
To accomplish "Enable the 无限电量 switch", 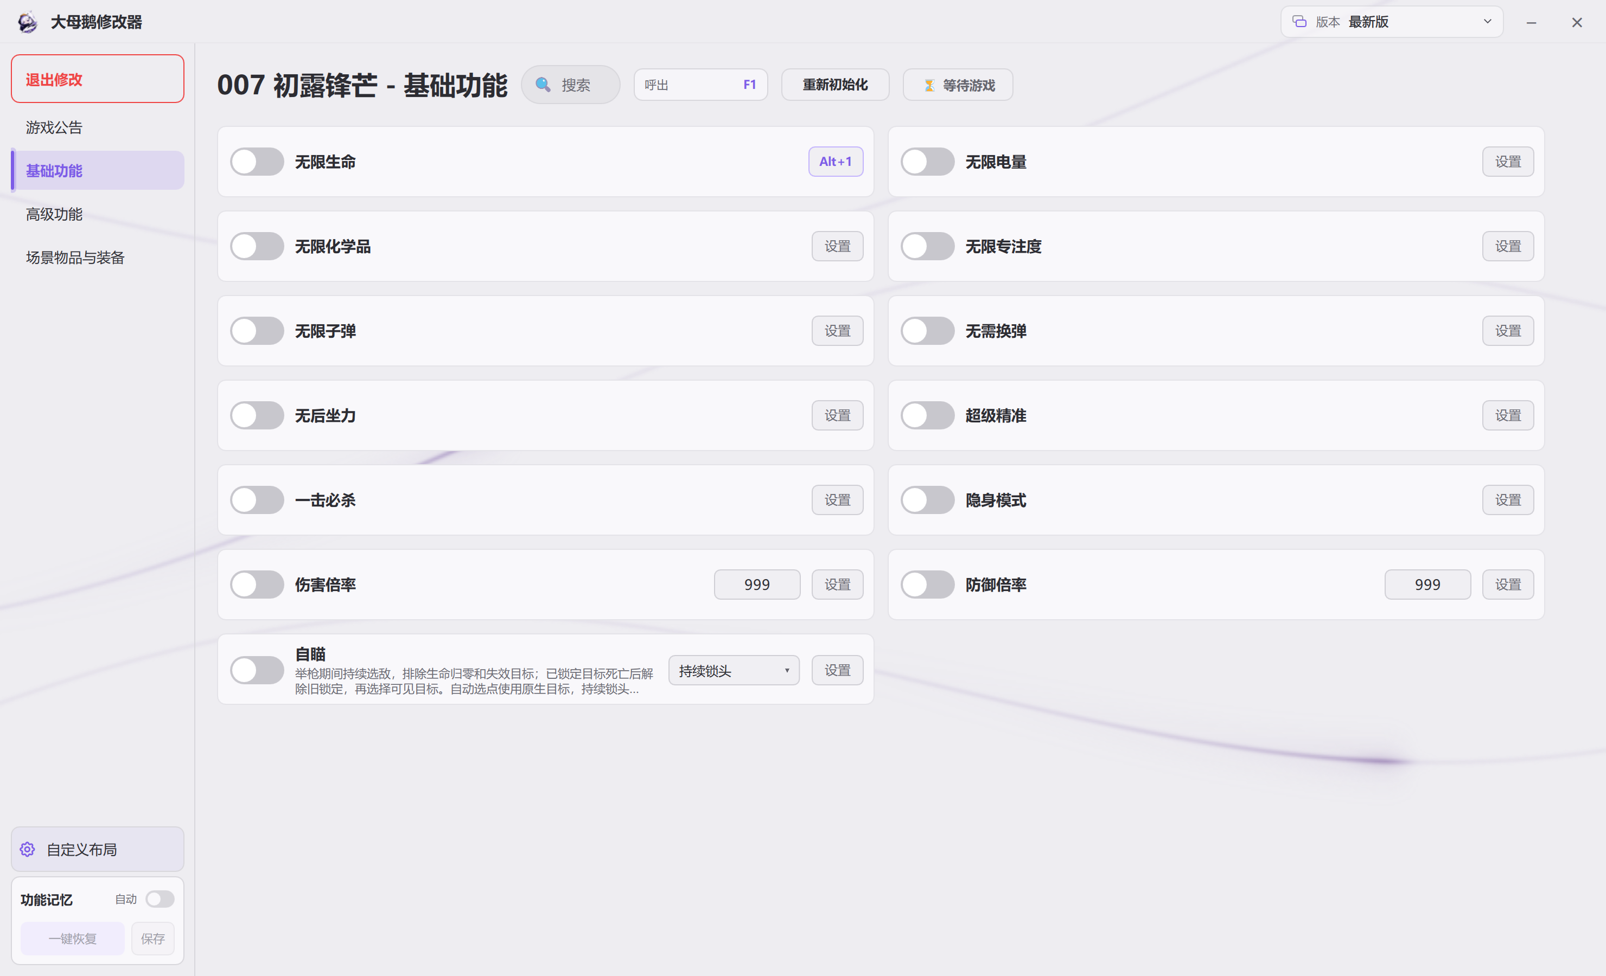I will coord(927,162).
